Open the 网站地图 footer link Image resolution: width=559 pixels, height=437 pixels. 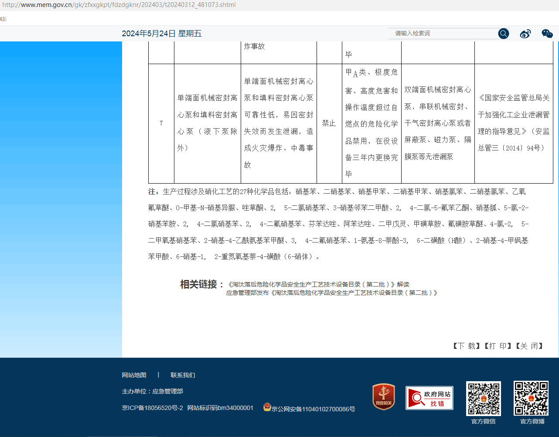[134, 375]
